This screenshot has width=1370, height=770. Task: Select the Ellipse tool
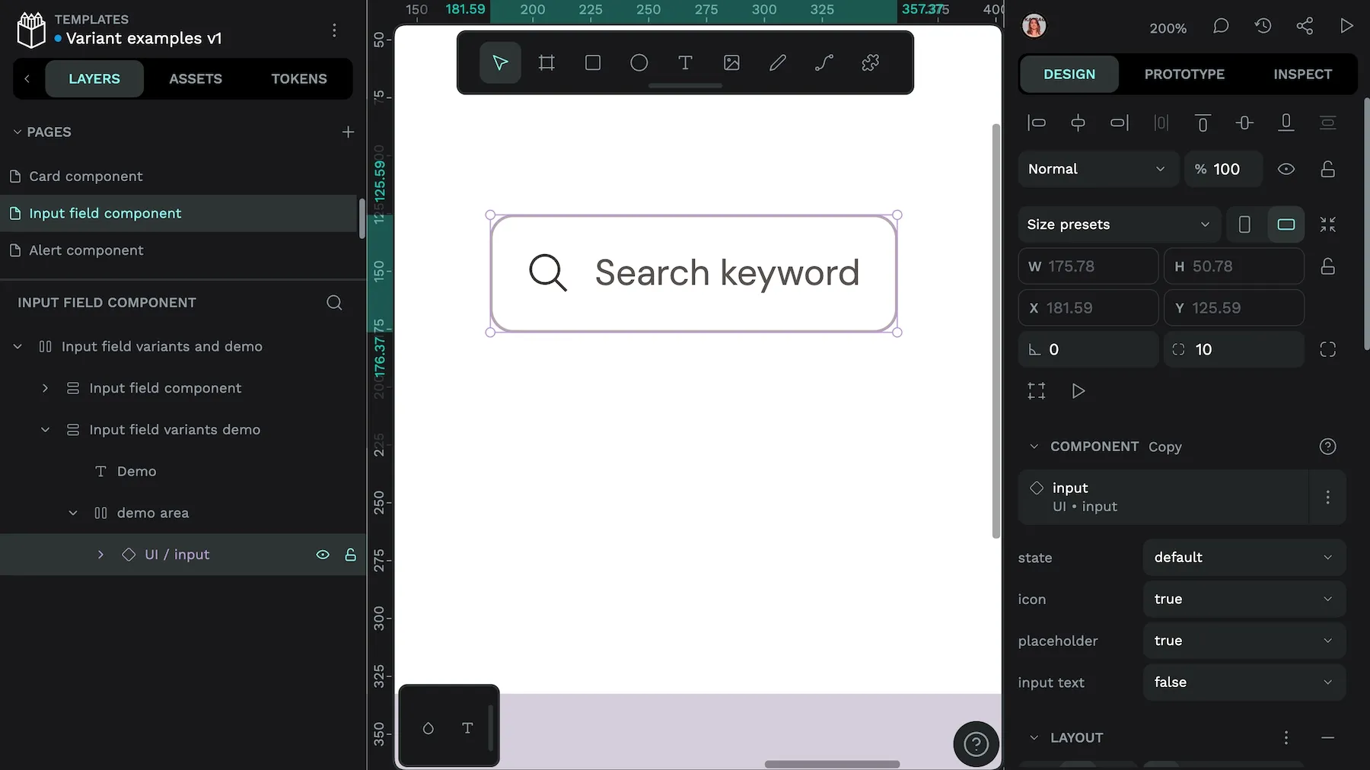pyautogui.click(x=639, y=62)
